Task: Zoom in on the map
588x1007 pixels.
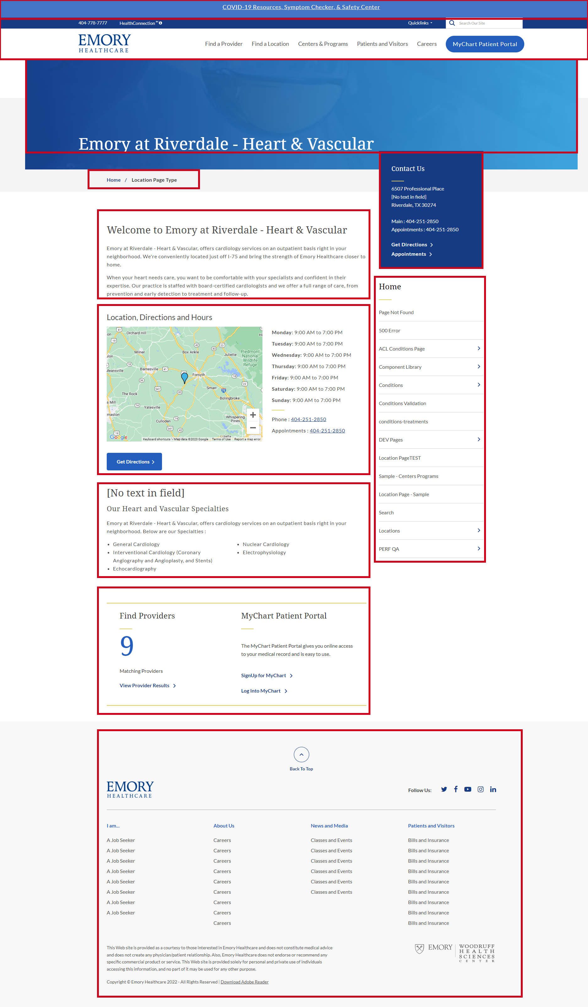Action: [x=253, y=415]
